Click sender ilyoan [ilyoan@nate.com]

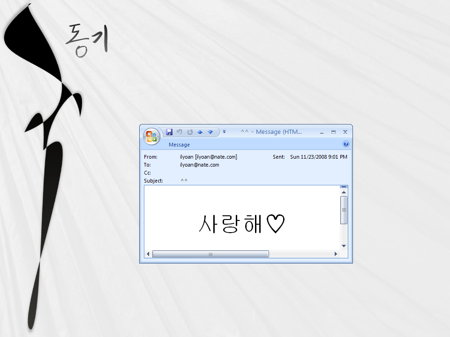tap(208, 157)
